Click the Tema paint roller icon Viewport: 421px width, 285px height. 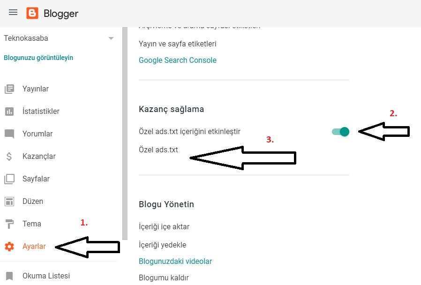[9, 224]
